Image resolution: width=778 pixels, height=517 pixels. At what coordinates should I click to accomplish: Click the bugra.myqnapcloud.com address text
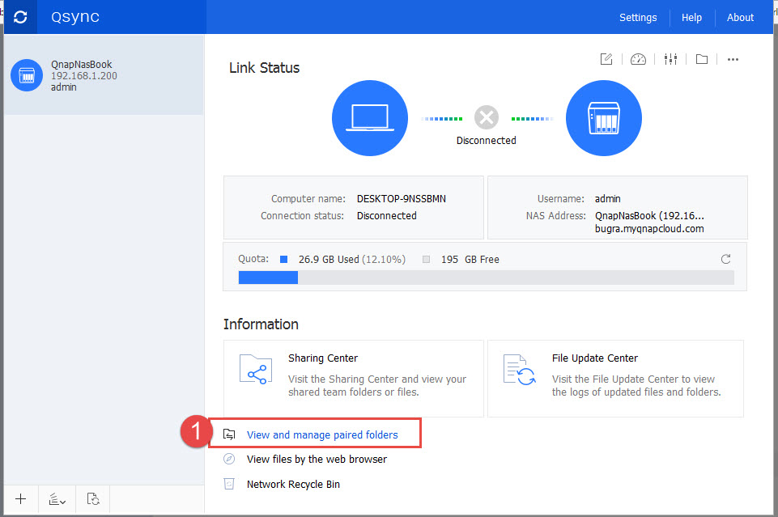[649, 228]
